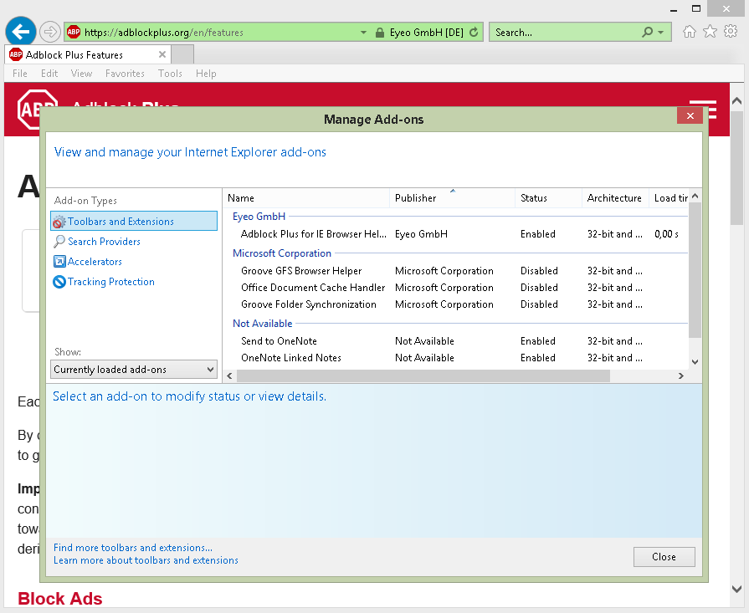Open the Tools menu

170,74
